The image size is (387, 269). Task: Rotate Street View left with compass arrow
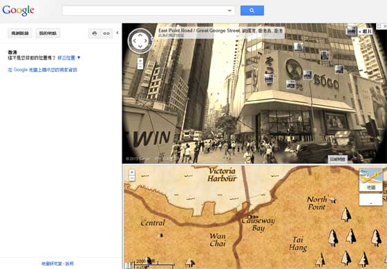pyautogui.click(x=134, y=41)
